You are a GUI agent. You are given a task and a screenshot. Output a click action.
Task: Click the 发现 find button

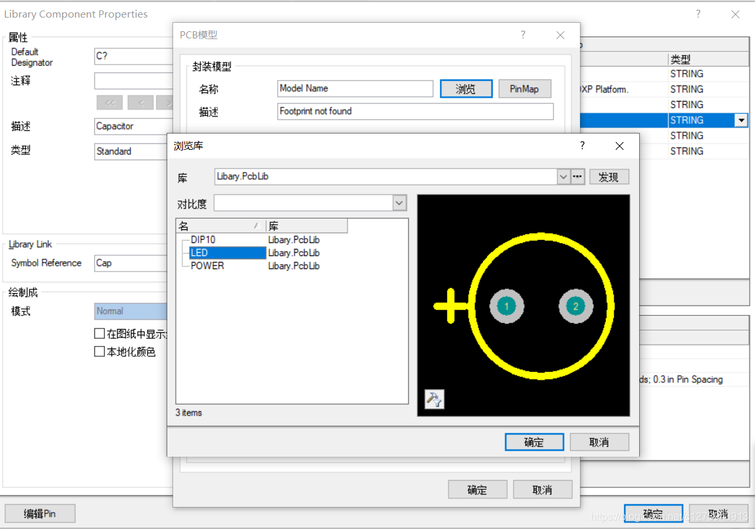click(x=609, y=177)
